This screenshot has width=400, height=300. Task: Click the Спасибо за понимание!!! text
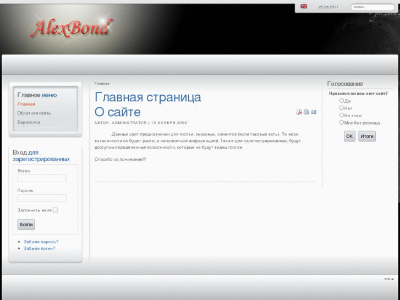(120, 159)
